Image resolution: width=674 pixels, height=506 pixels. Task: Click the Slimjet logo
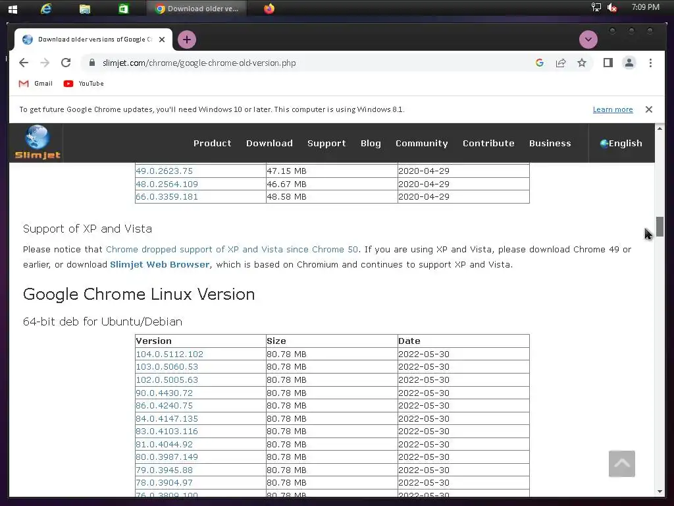(x=37, y=142)
